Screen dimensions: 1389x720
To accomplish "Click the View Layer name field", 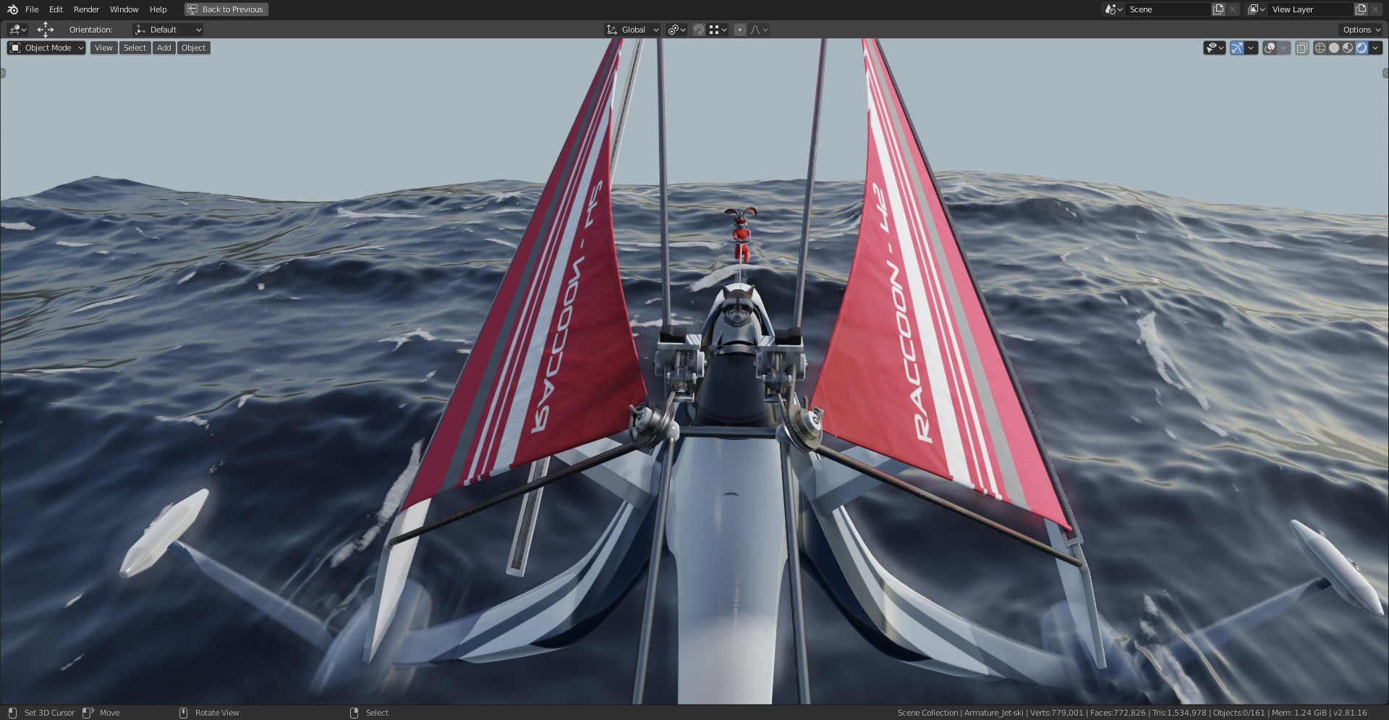I will pyautogui.click(x=1310, y=9).
